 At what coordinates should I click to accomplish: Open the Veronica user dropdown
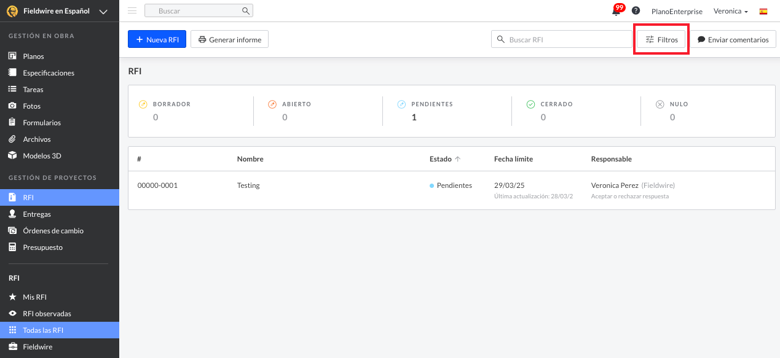(730, 11)
